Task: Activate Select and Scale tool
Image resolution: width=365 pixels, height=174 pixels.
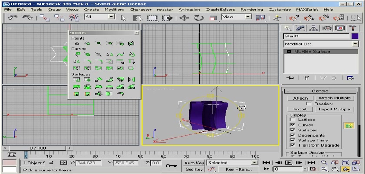Action: coord(213,18)
